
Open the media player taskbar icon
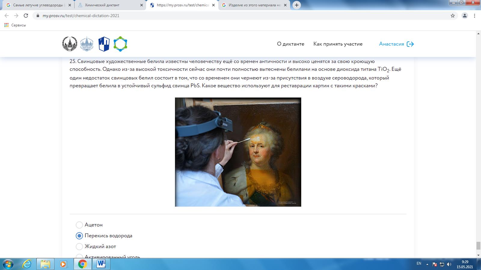point(63,264)
